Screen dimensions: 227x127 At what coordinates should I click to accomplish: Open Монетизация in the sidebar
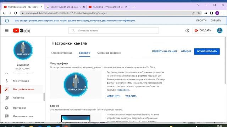(x=21, y=81)
